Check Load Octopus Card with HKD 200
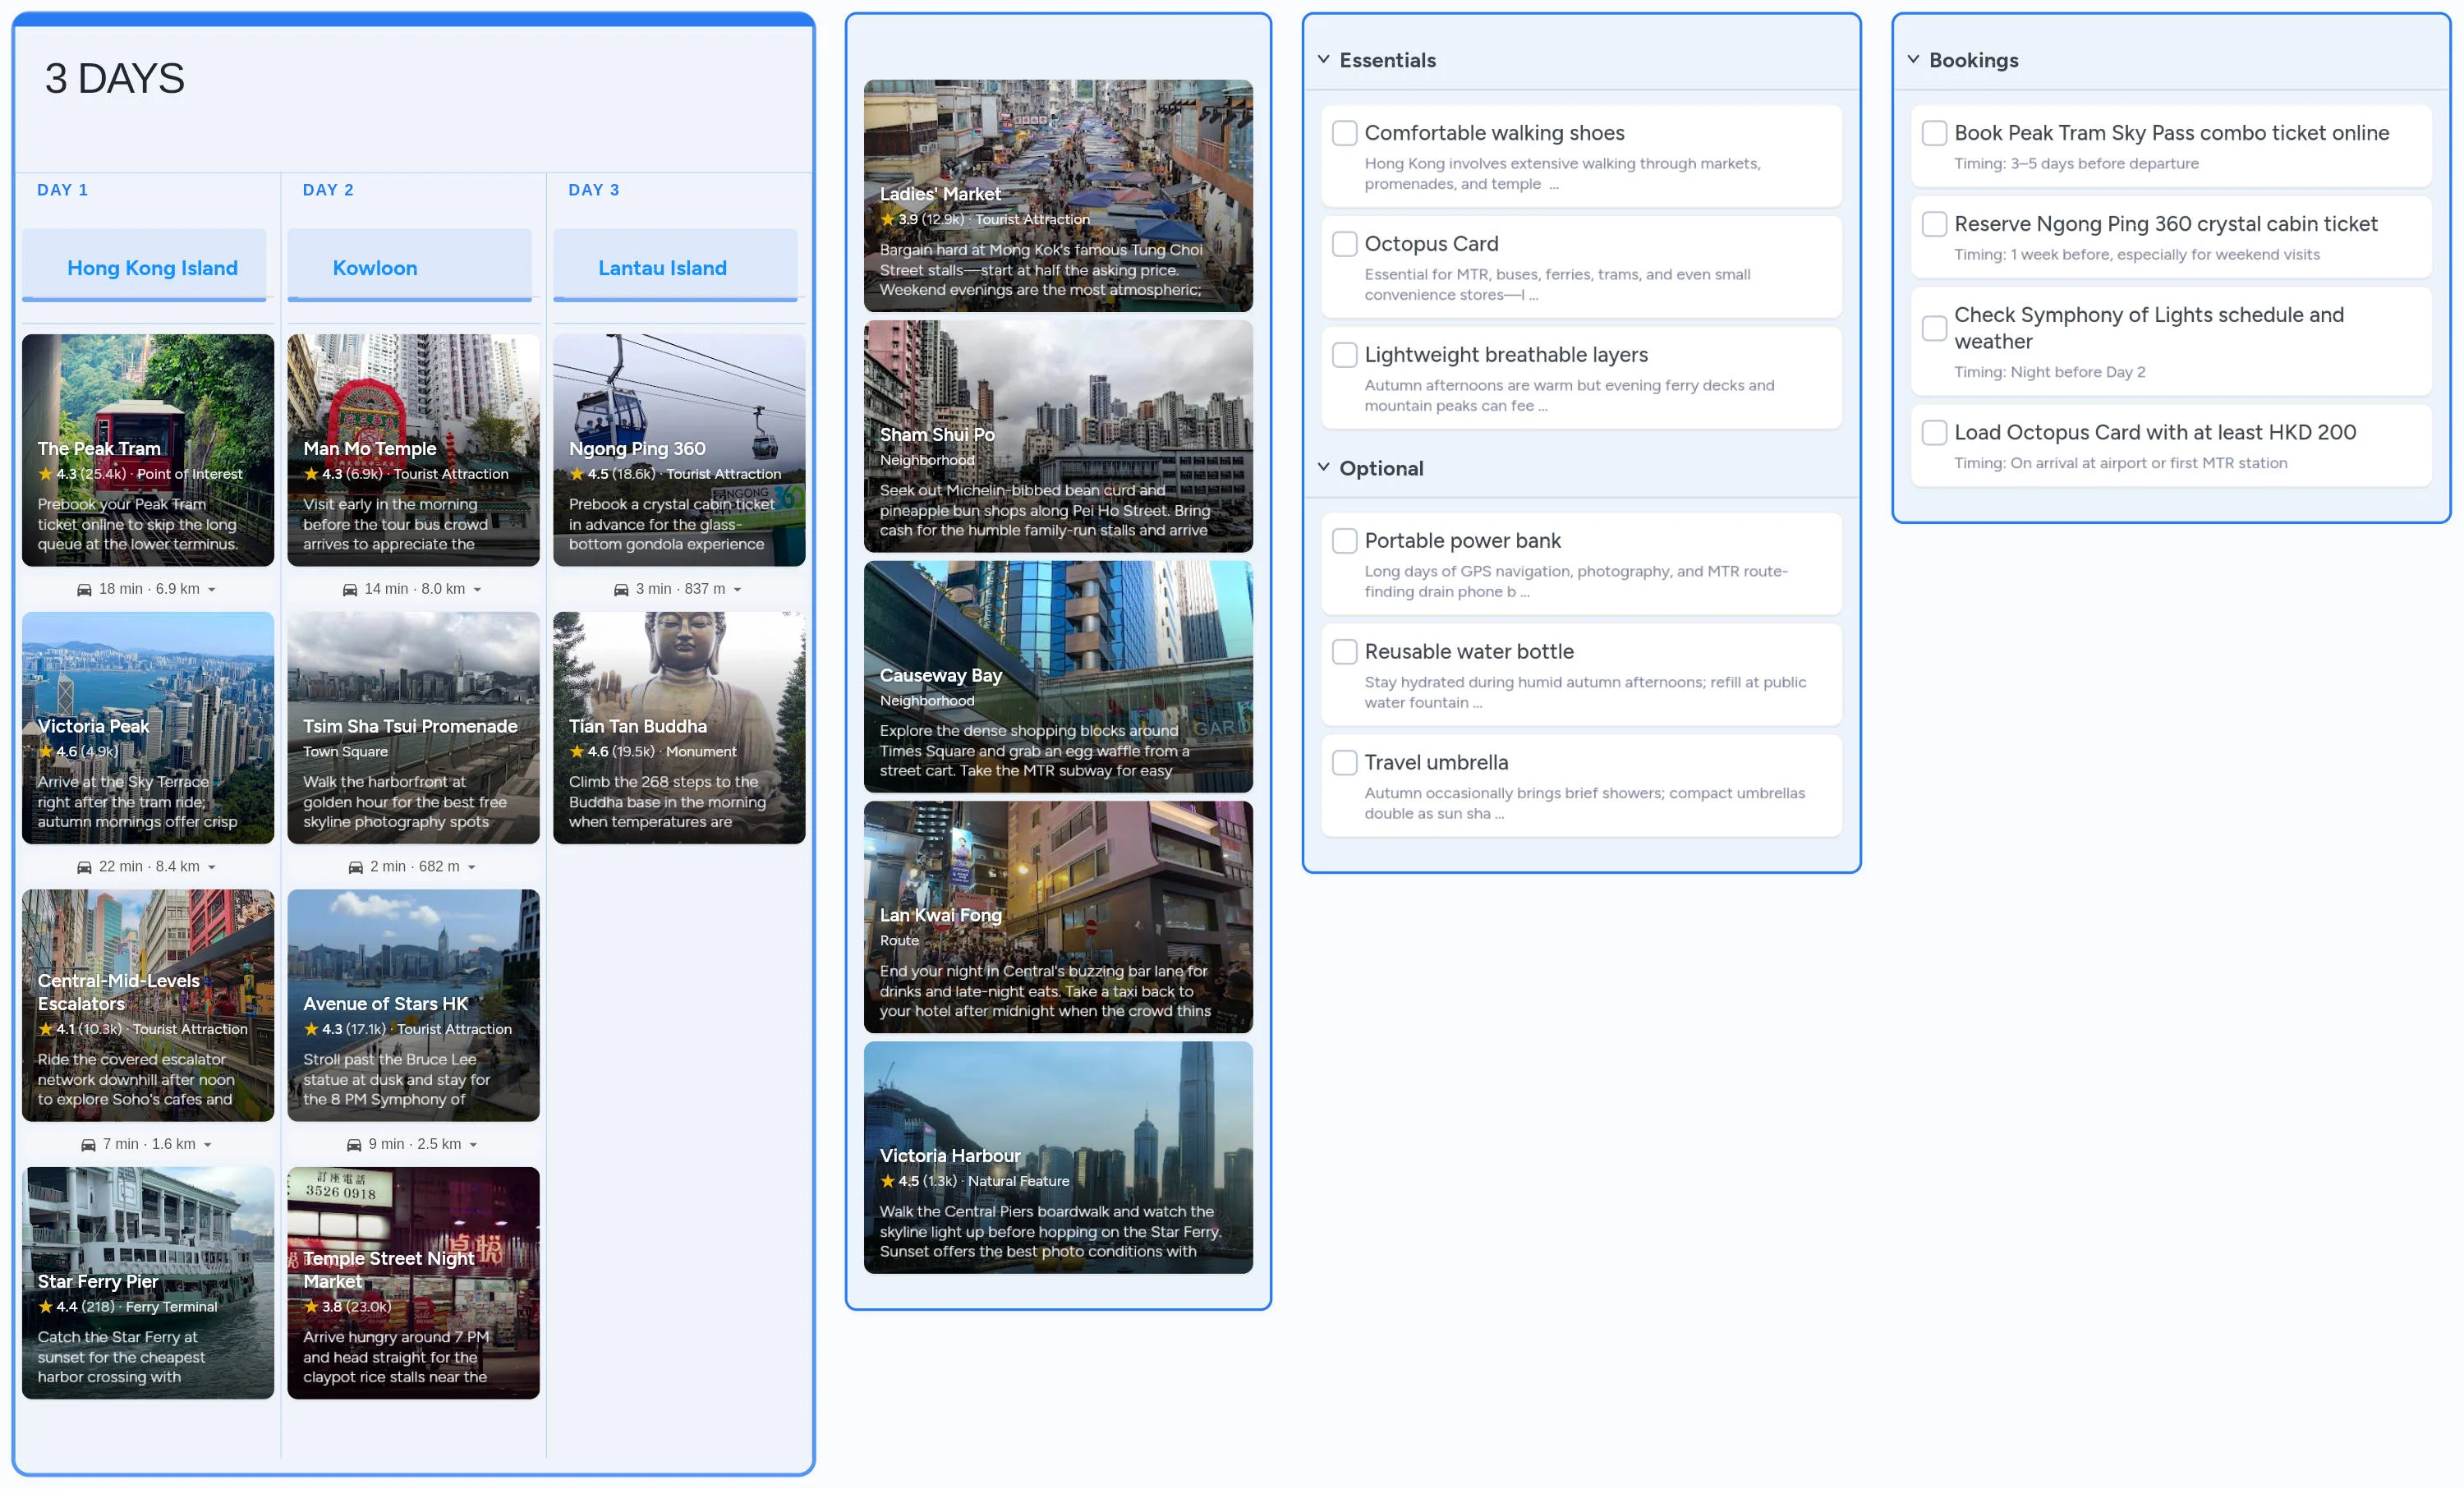Image resolution: width=2464 pixels, height=1489 pixels. (x=1934, y=432)
